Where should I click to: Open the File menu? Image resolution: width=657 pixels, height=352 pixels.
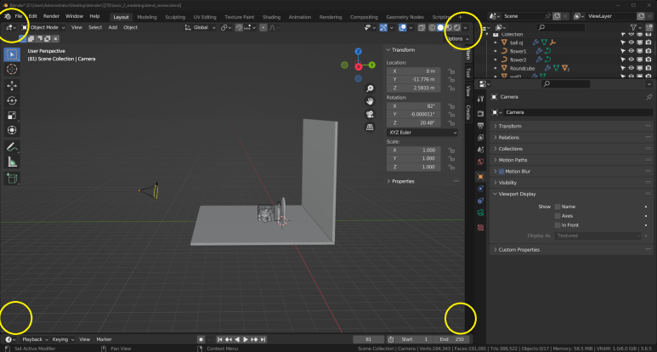pyautogui.click(x=19, y=16)
